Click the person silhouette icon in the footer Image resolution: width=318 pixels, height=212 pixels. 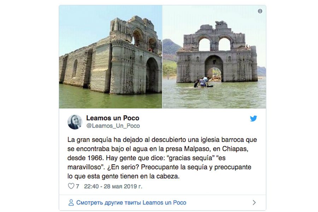[x=71, y=202]
